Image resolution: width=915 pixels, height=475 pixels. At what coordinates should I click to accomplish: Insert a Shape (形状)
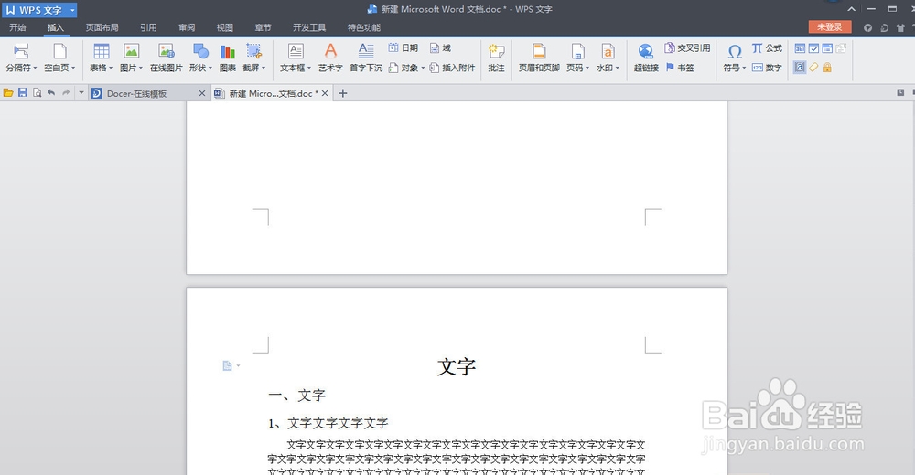click(x=200, y=58)
